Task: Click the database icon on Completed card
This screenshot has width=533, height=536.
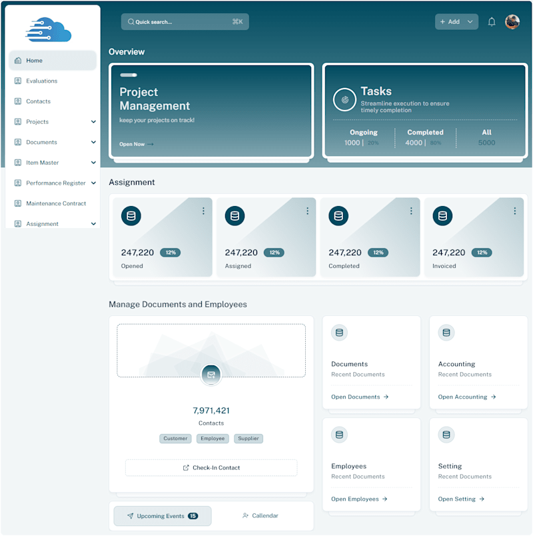Action: click(x=338, y=216)
